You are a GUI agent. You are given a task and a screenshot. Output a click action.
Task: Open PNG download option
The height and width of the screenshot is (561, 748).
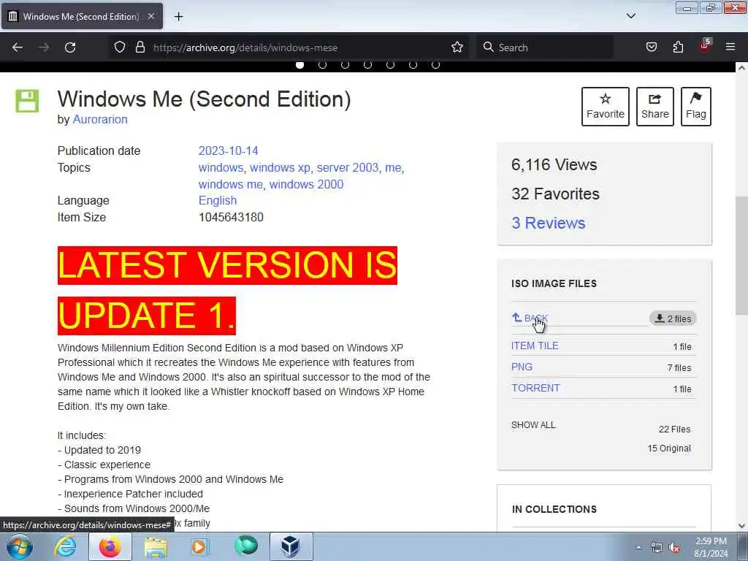click(522, 367)
